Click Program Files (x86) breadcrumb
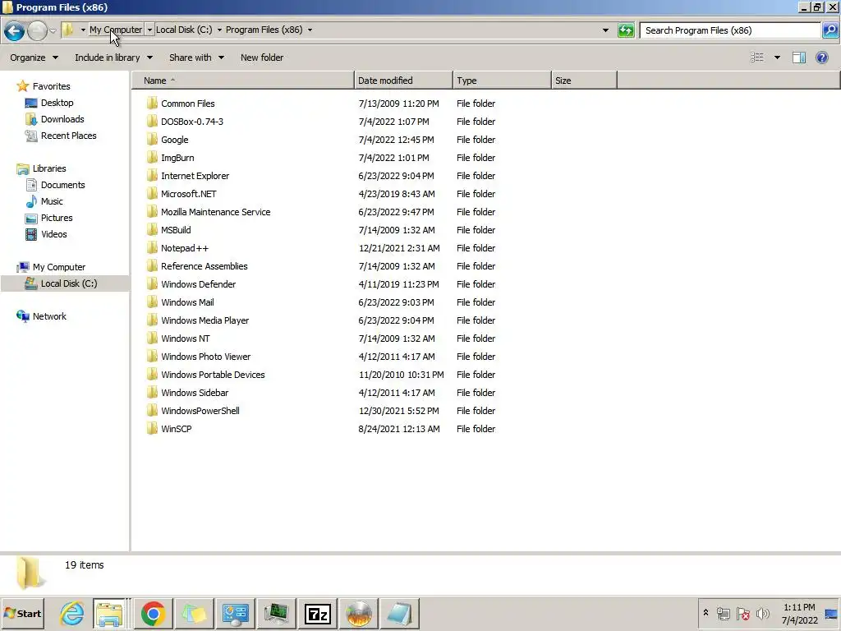This screenshot has width=841, height=631. [x=264, y=30]
